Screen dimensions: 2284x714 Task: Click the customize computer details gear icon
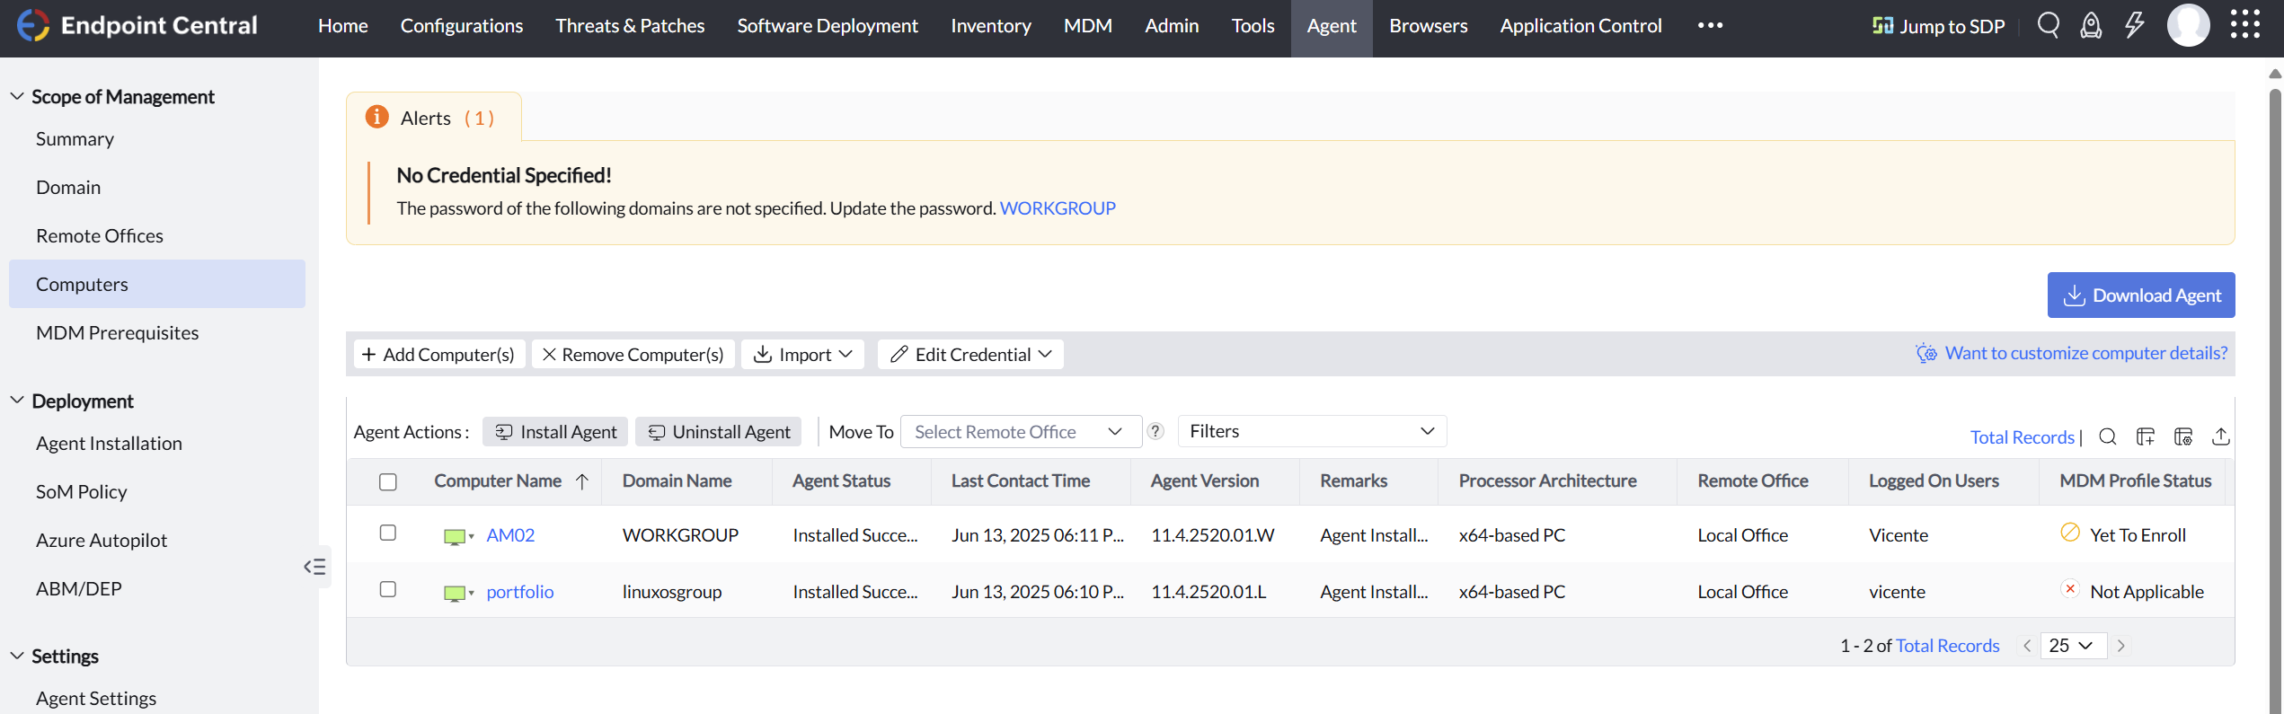(1925, 353)
